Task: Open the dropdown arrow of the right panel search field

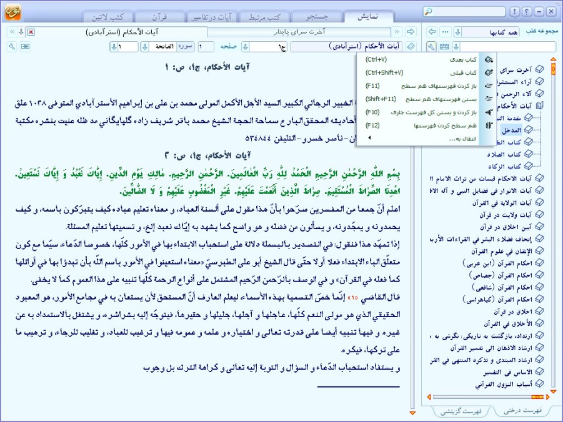Action: click(456, 47)
